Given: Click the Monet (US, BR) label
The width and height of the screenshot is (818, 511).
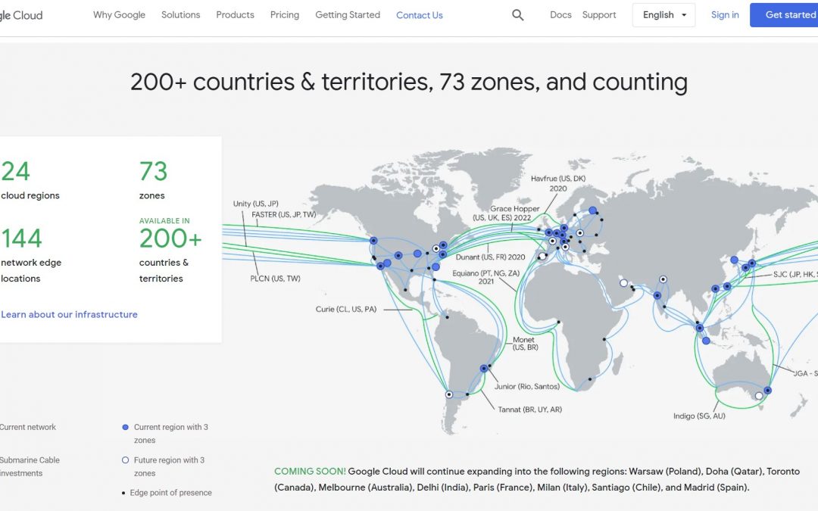Looking at the screenshot, I should coord(524,344).
